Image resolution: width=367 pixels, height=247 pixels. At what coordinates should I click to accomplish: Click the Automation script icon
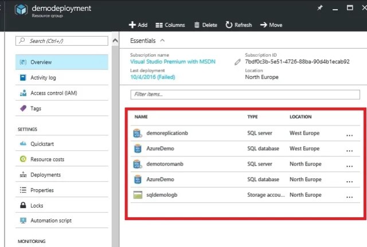click(x=23, y=220)
